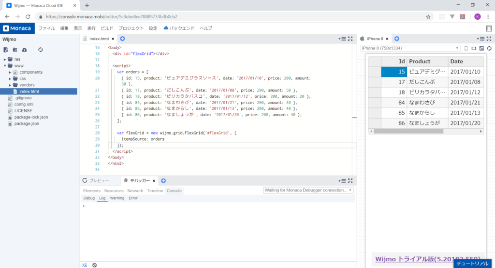Open package.json in the file tree

tap(27, 124)
